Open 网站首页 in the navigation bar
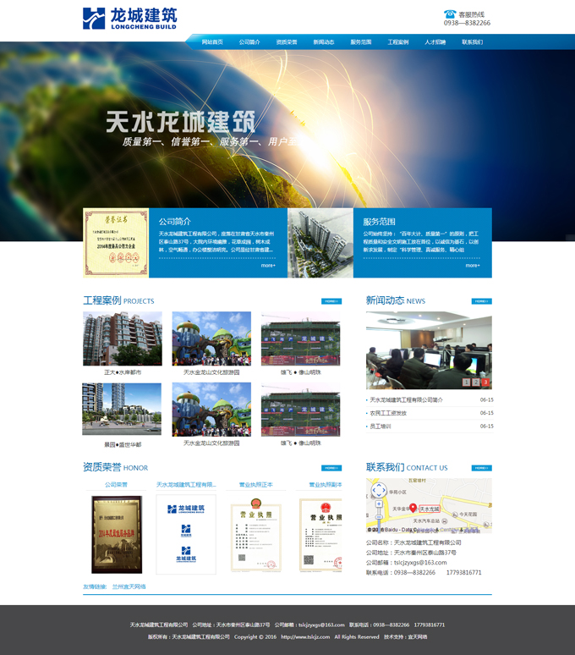 click(x=212, y=42)
